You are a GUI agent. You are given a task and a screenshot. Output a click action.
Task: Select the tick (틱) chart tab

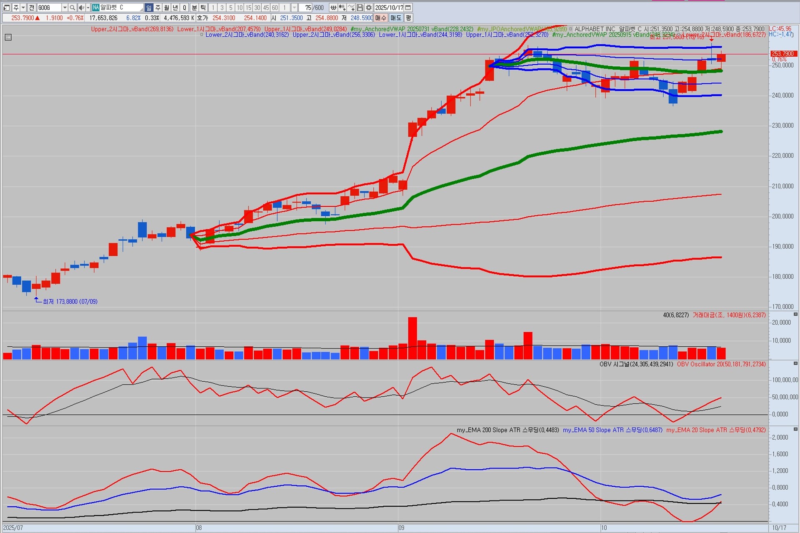coord(203,8)
